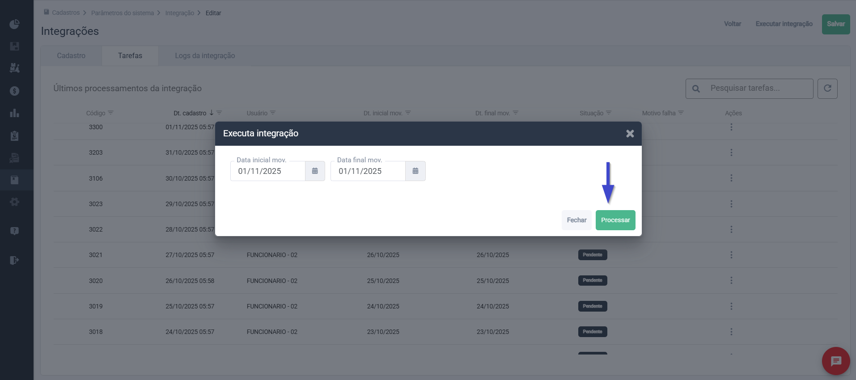Click the Editar breadcrumb text

point(213,13)
